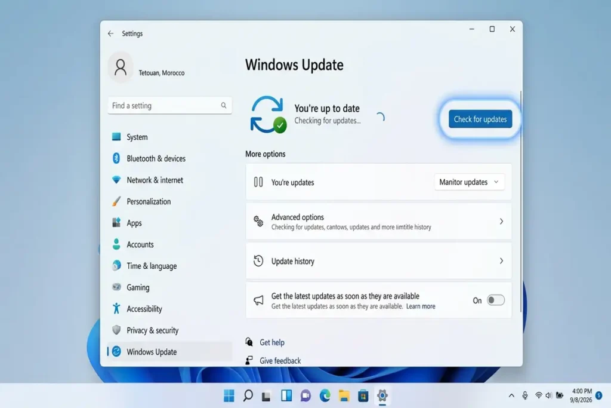
Task: Click the spinning progress indicator
Action: coord(380,117)
